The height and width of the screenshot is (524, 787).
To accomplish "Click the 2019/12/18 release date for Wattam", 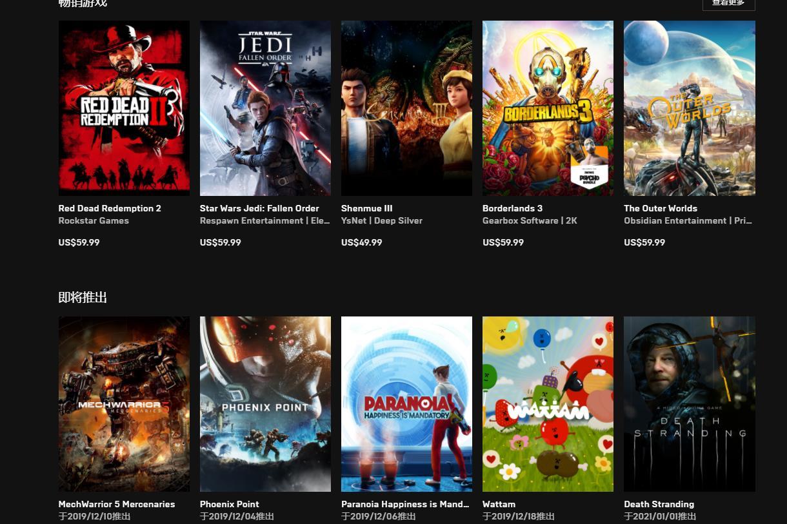I will 519,516.
